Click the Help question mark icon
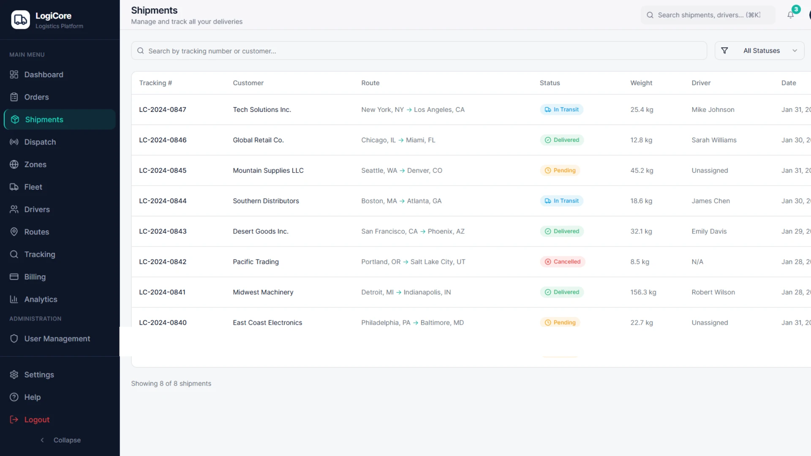 coord(14,397)
